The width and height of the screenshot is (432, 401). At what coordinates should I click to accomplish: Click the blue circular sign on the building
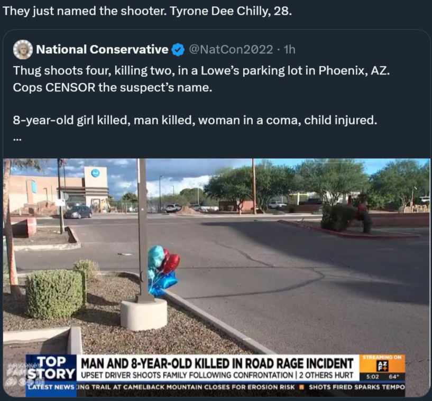(x=95, y=173)
